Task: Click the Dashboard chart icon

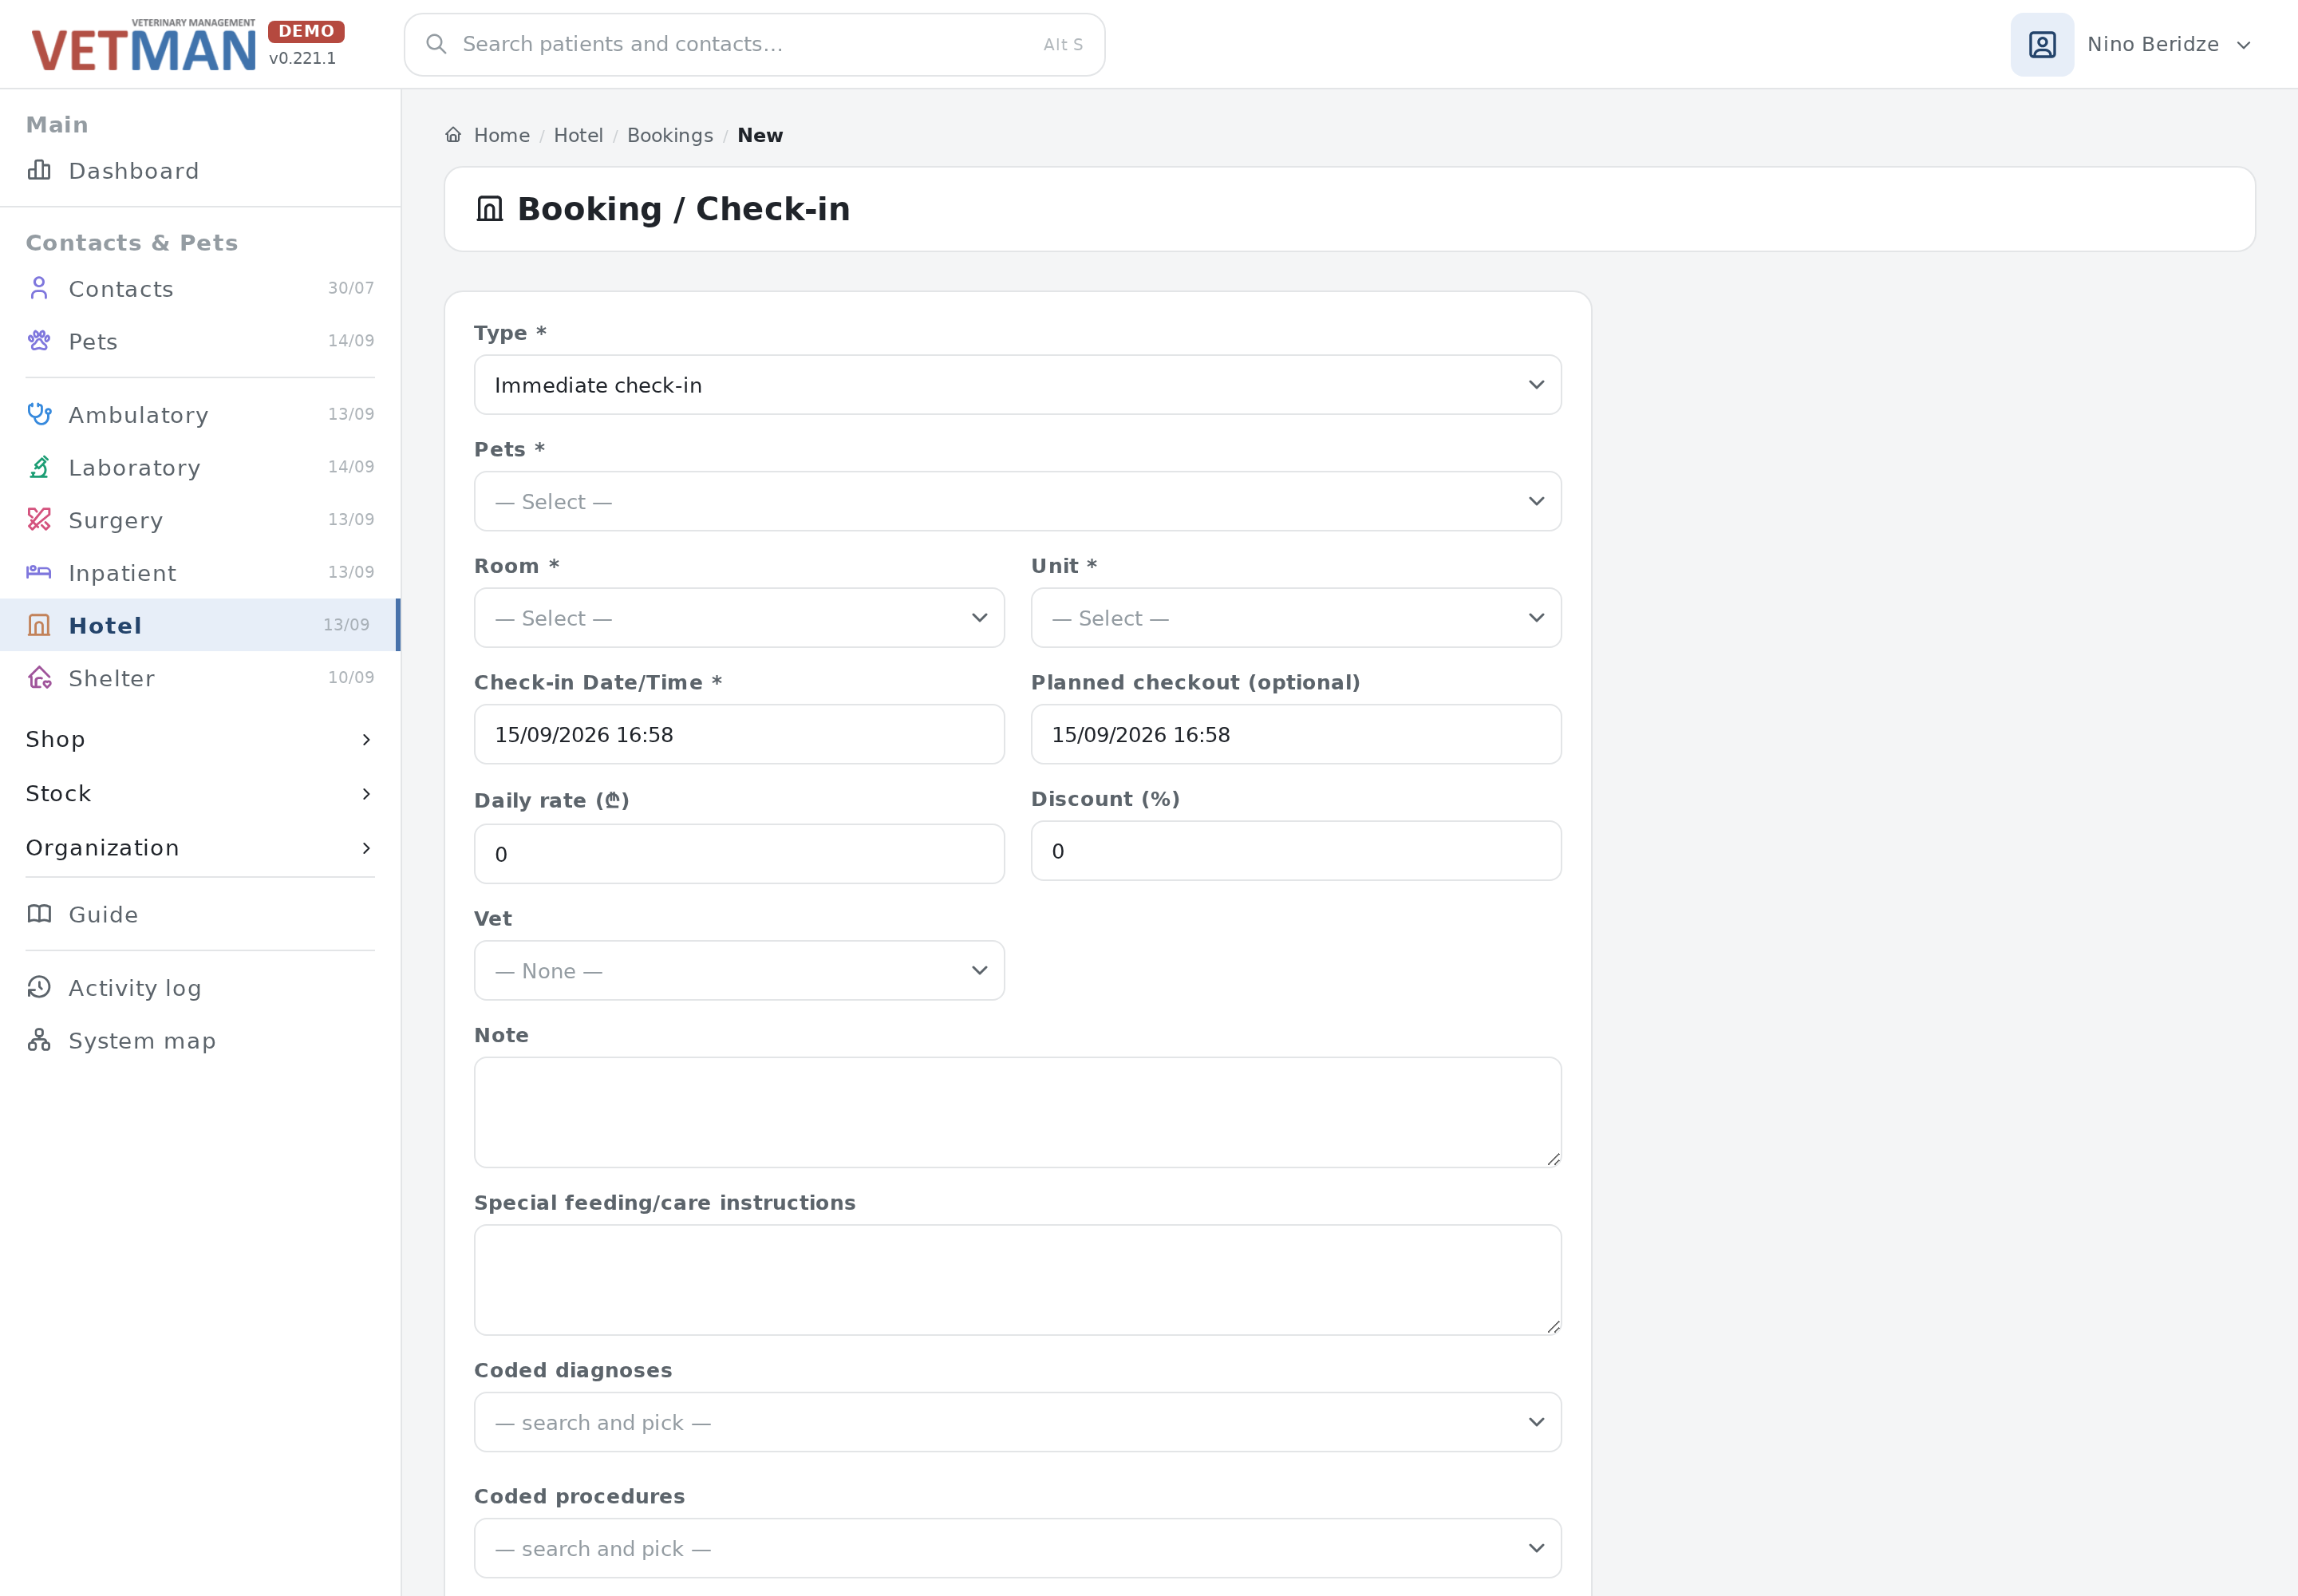Action: (x=39, y=170)
